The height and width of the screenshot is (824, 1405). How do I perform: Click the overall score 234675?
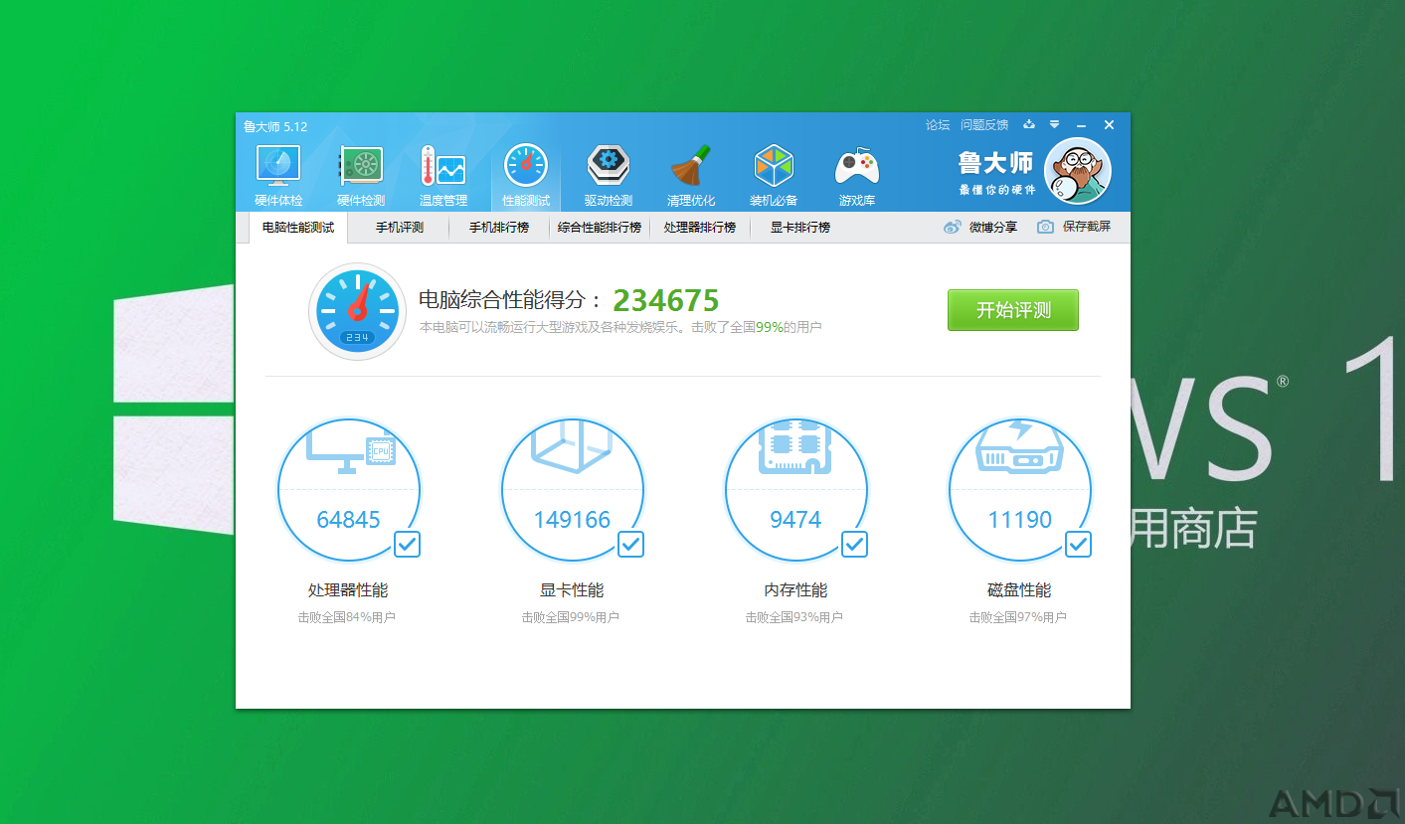(x=666, y=300)
